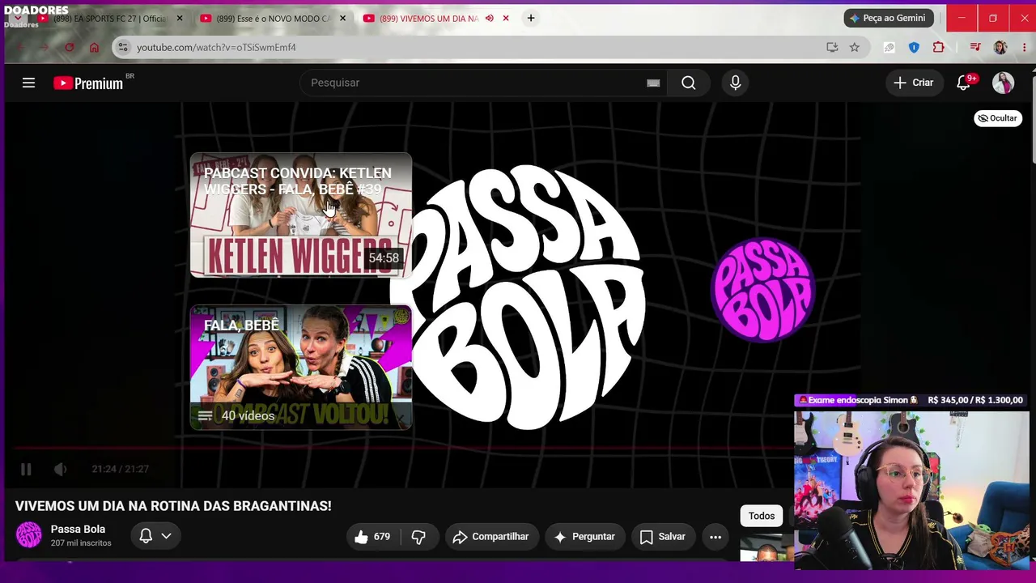Viewport: 1036px width, 583px height.
Task: Reload the current page
Action: point(70,48)
